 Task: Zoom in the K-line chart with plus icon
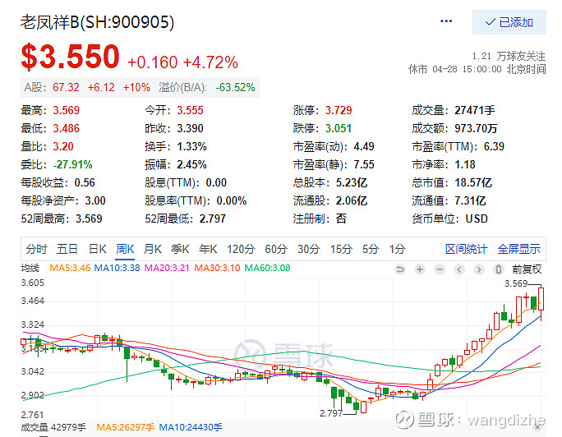[420, 269]
